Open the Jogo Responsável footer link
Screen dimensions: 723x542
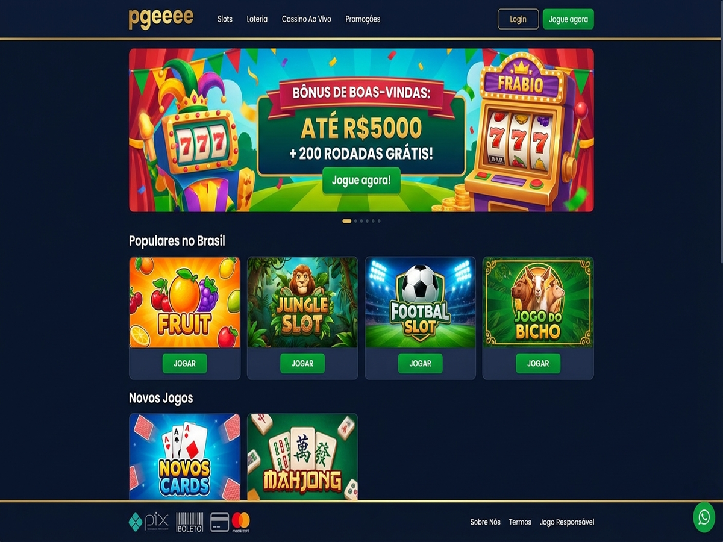[567, 522]
